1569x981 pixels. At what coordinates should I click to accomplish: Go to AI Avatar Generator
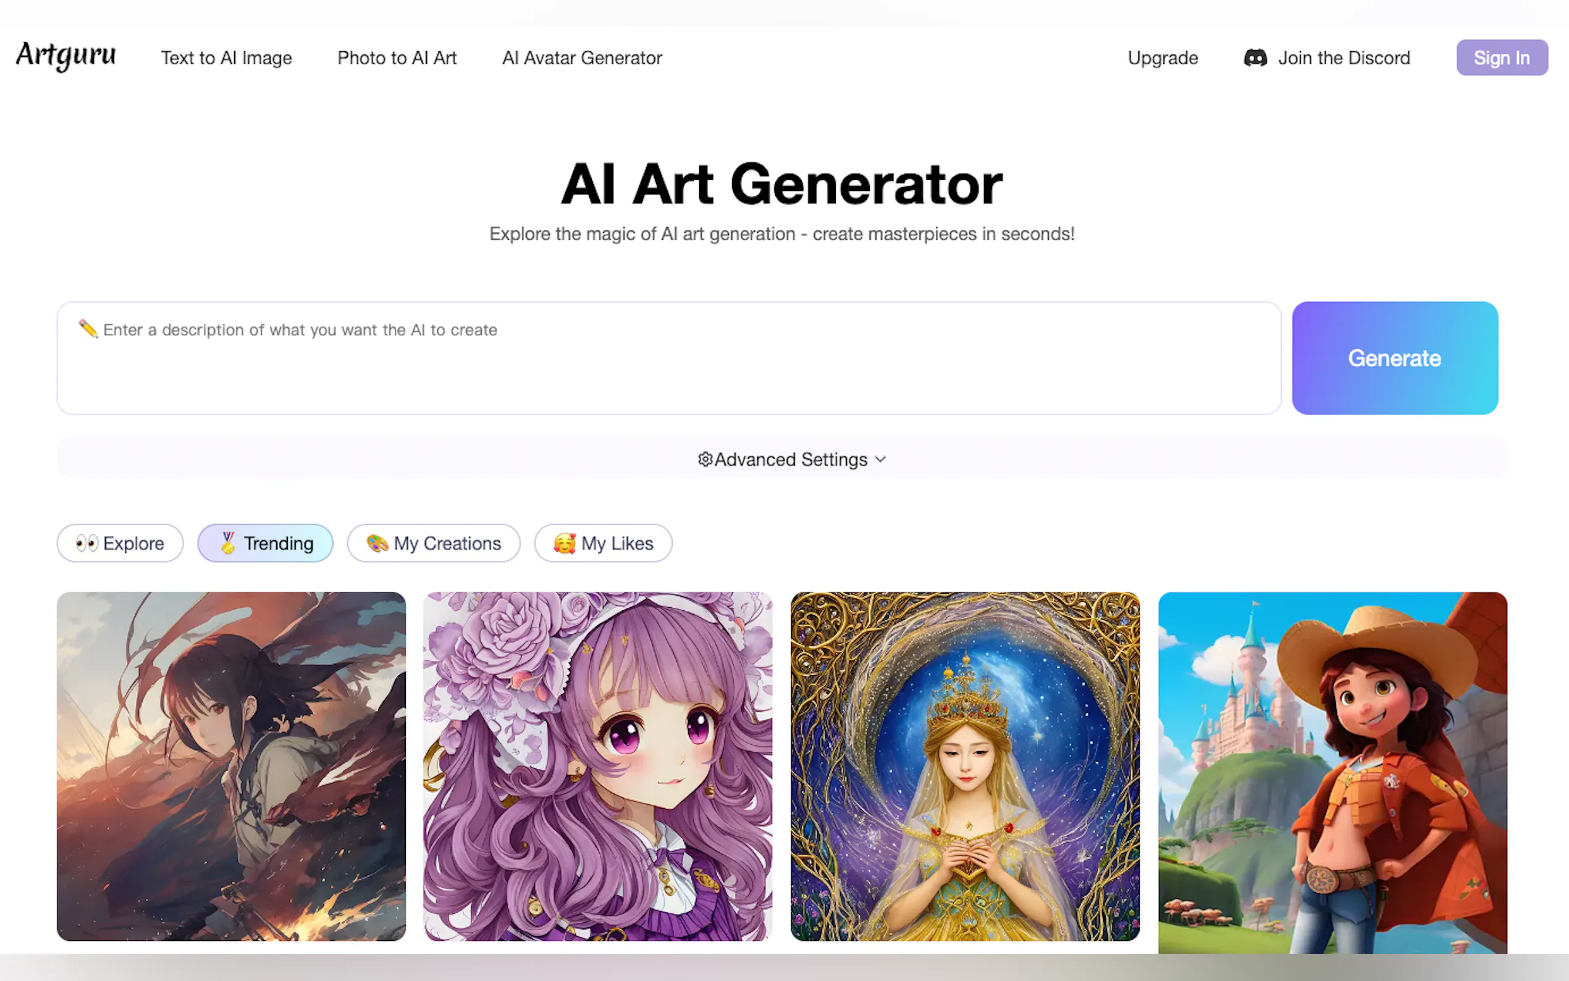tap(582, 57)
